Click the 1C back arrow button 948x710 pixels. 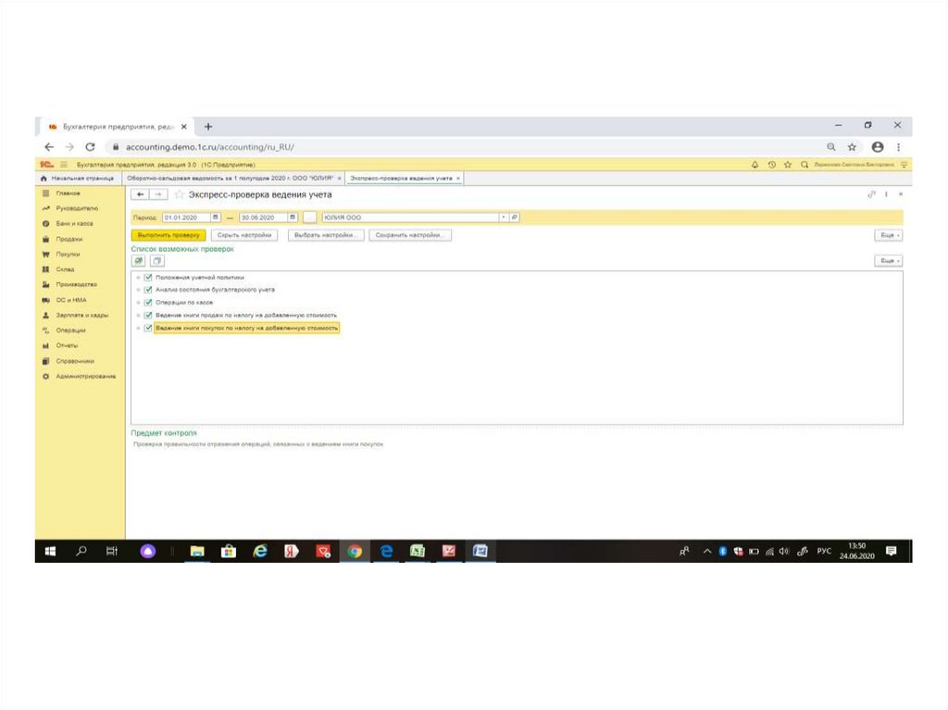140,194
